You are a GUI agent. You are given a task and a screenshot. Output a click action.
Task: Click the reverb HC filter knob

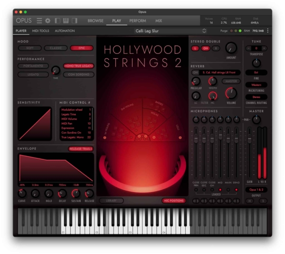click(212, 96)
